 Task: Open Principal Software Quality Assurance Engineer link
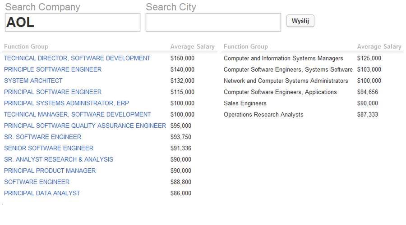(85, 126)
